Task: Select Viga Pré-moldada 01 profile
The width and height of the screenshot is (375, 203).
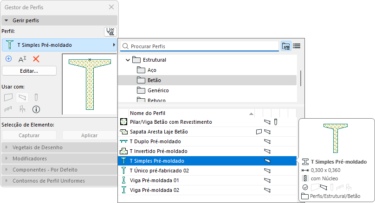Action: pos(154,180)
